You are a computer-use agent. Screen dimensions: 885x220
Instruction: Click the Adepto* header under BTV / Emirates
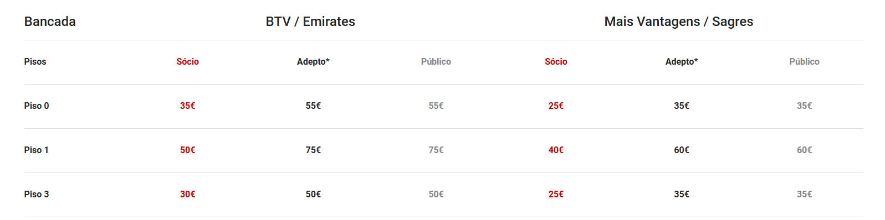click(313, 61)
